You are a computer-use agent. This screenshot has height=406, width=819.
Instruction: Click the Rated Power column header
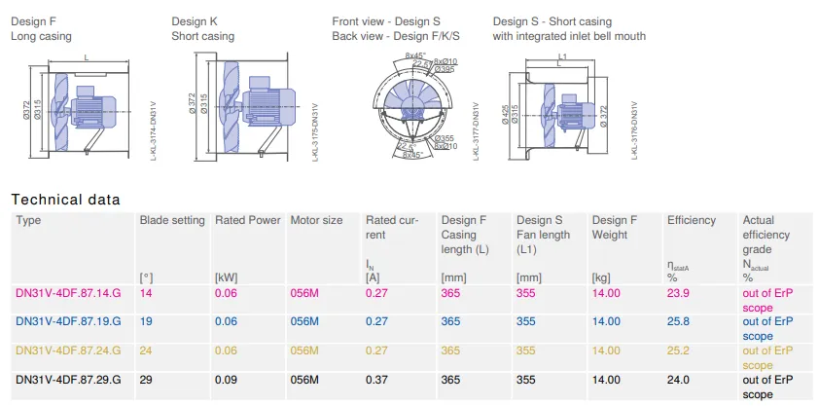point(248,220)
